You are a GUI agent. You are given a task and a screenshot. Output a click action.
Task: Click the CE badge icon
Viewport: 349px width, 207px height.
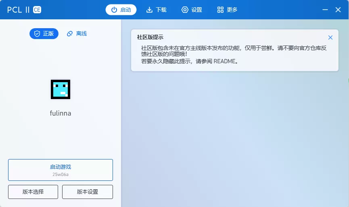(37, 10)
